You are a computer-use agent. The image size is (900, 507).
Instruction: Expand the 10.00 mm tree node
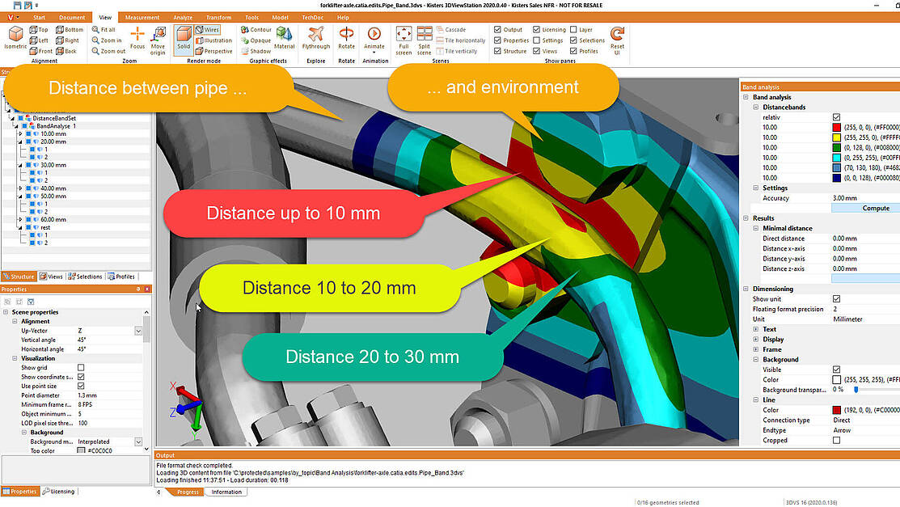point(21,133)
